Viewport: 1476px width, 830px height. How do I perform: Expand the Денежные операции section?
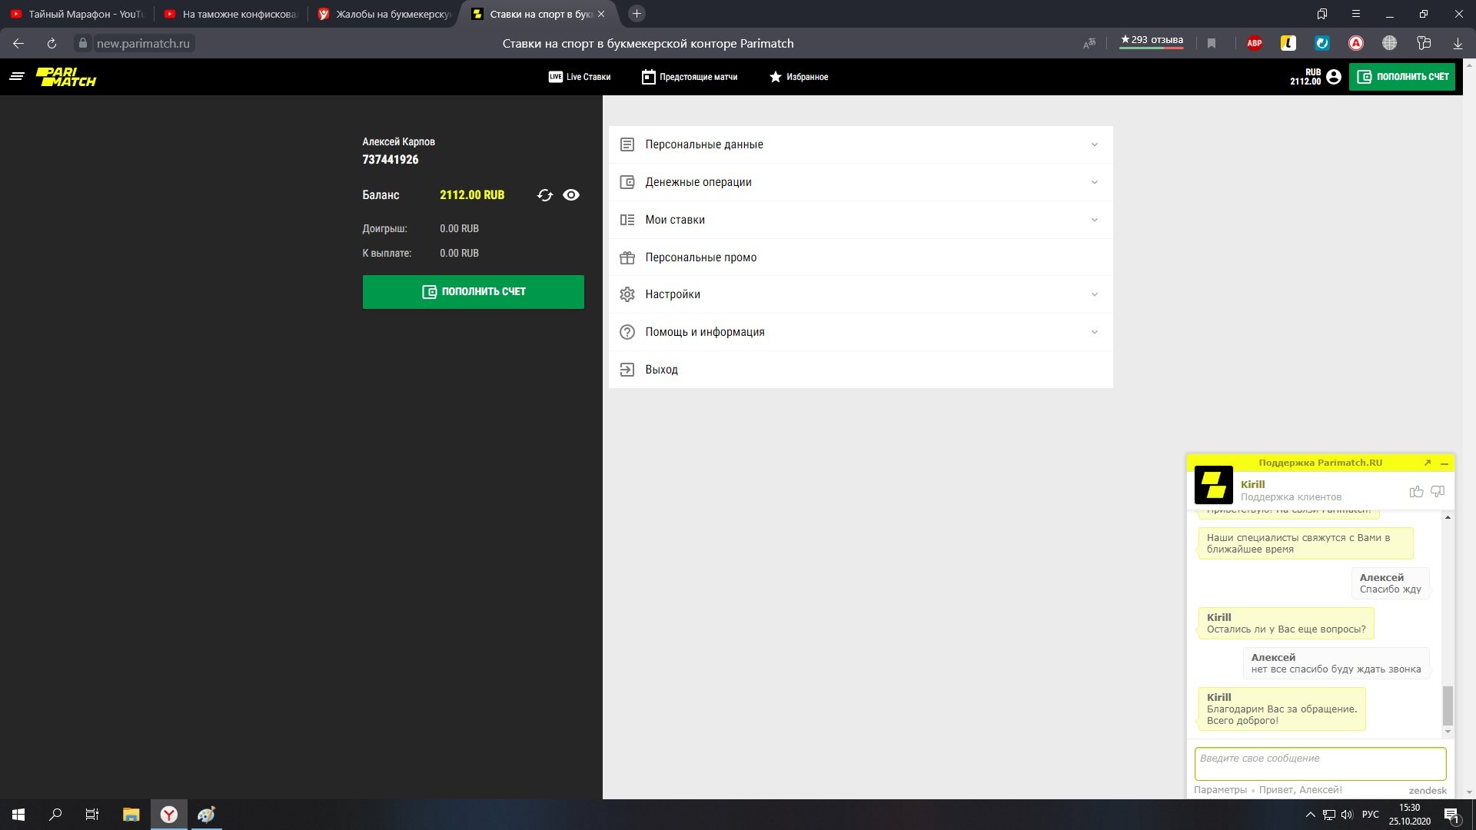(x=860, y=182)
